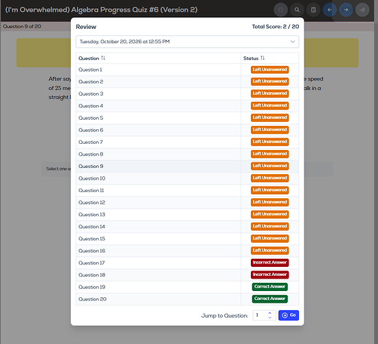Image resolution: width=378 pixels, height=344 pixels.
Task: Select the Question 3 row
Action: [188, 94]
